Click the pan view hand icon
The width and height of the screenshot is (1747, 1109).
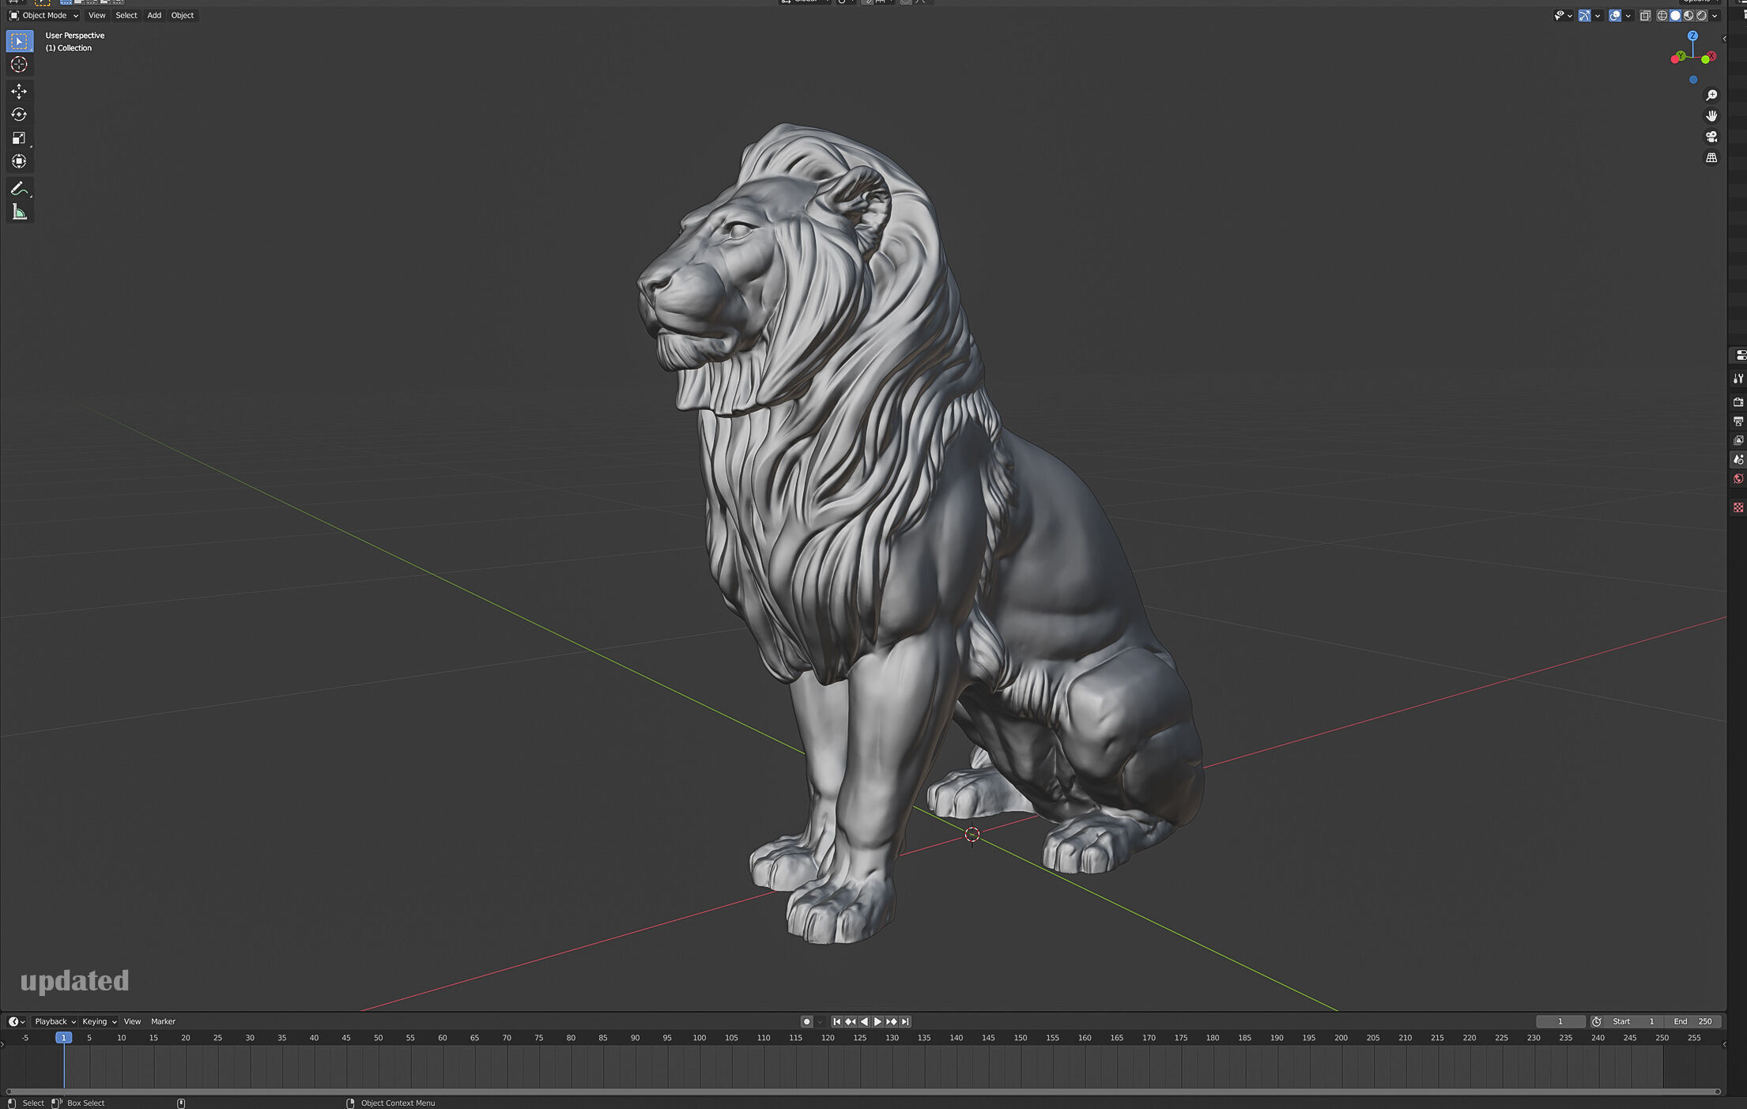1711,115
